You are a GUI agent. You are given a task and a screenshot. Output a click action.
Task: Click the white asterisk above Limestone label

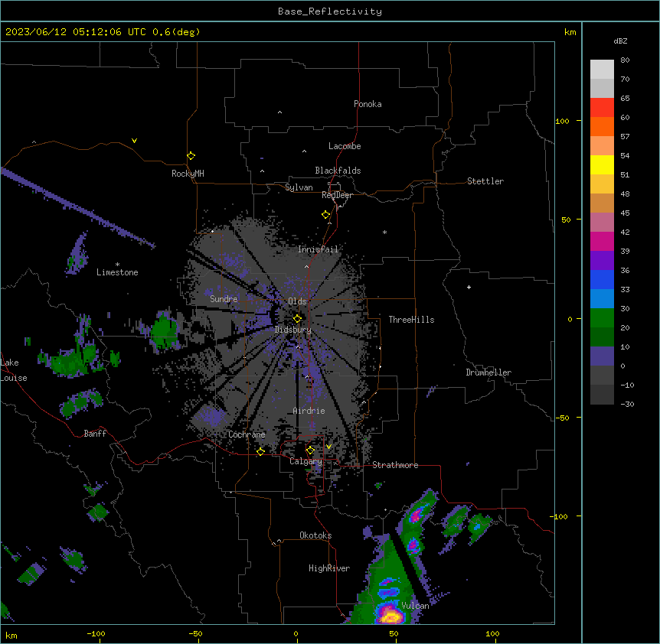click(x=117, y=265)
